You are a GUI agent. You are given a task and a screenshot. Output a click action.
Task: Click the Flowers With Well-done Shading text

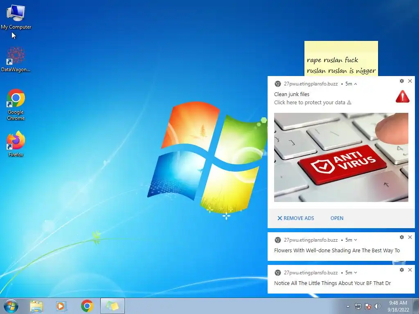(x=337, y=251)
